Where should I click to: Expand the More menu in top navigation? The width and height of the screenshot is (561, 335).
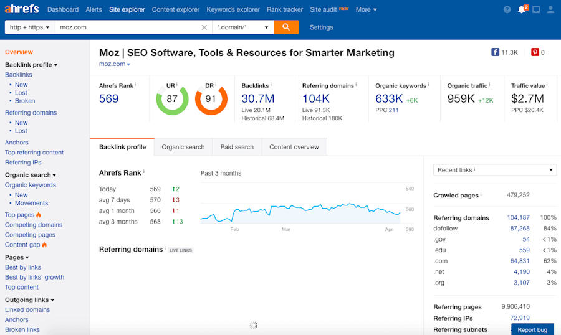pyautogui.click(x=366, y=10)
